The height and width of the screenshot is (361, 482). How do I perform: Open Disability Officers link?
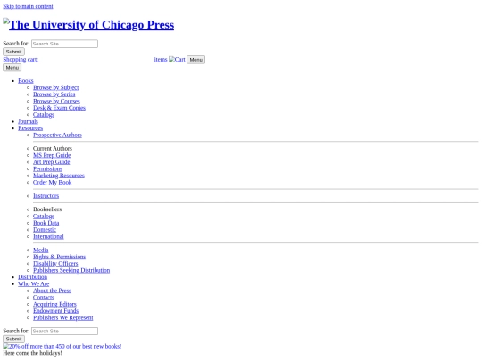(x=55, y=263)
